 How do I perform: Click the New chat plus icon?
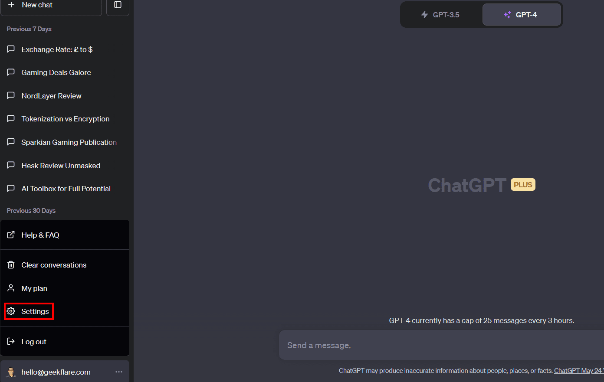point(12,5)
